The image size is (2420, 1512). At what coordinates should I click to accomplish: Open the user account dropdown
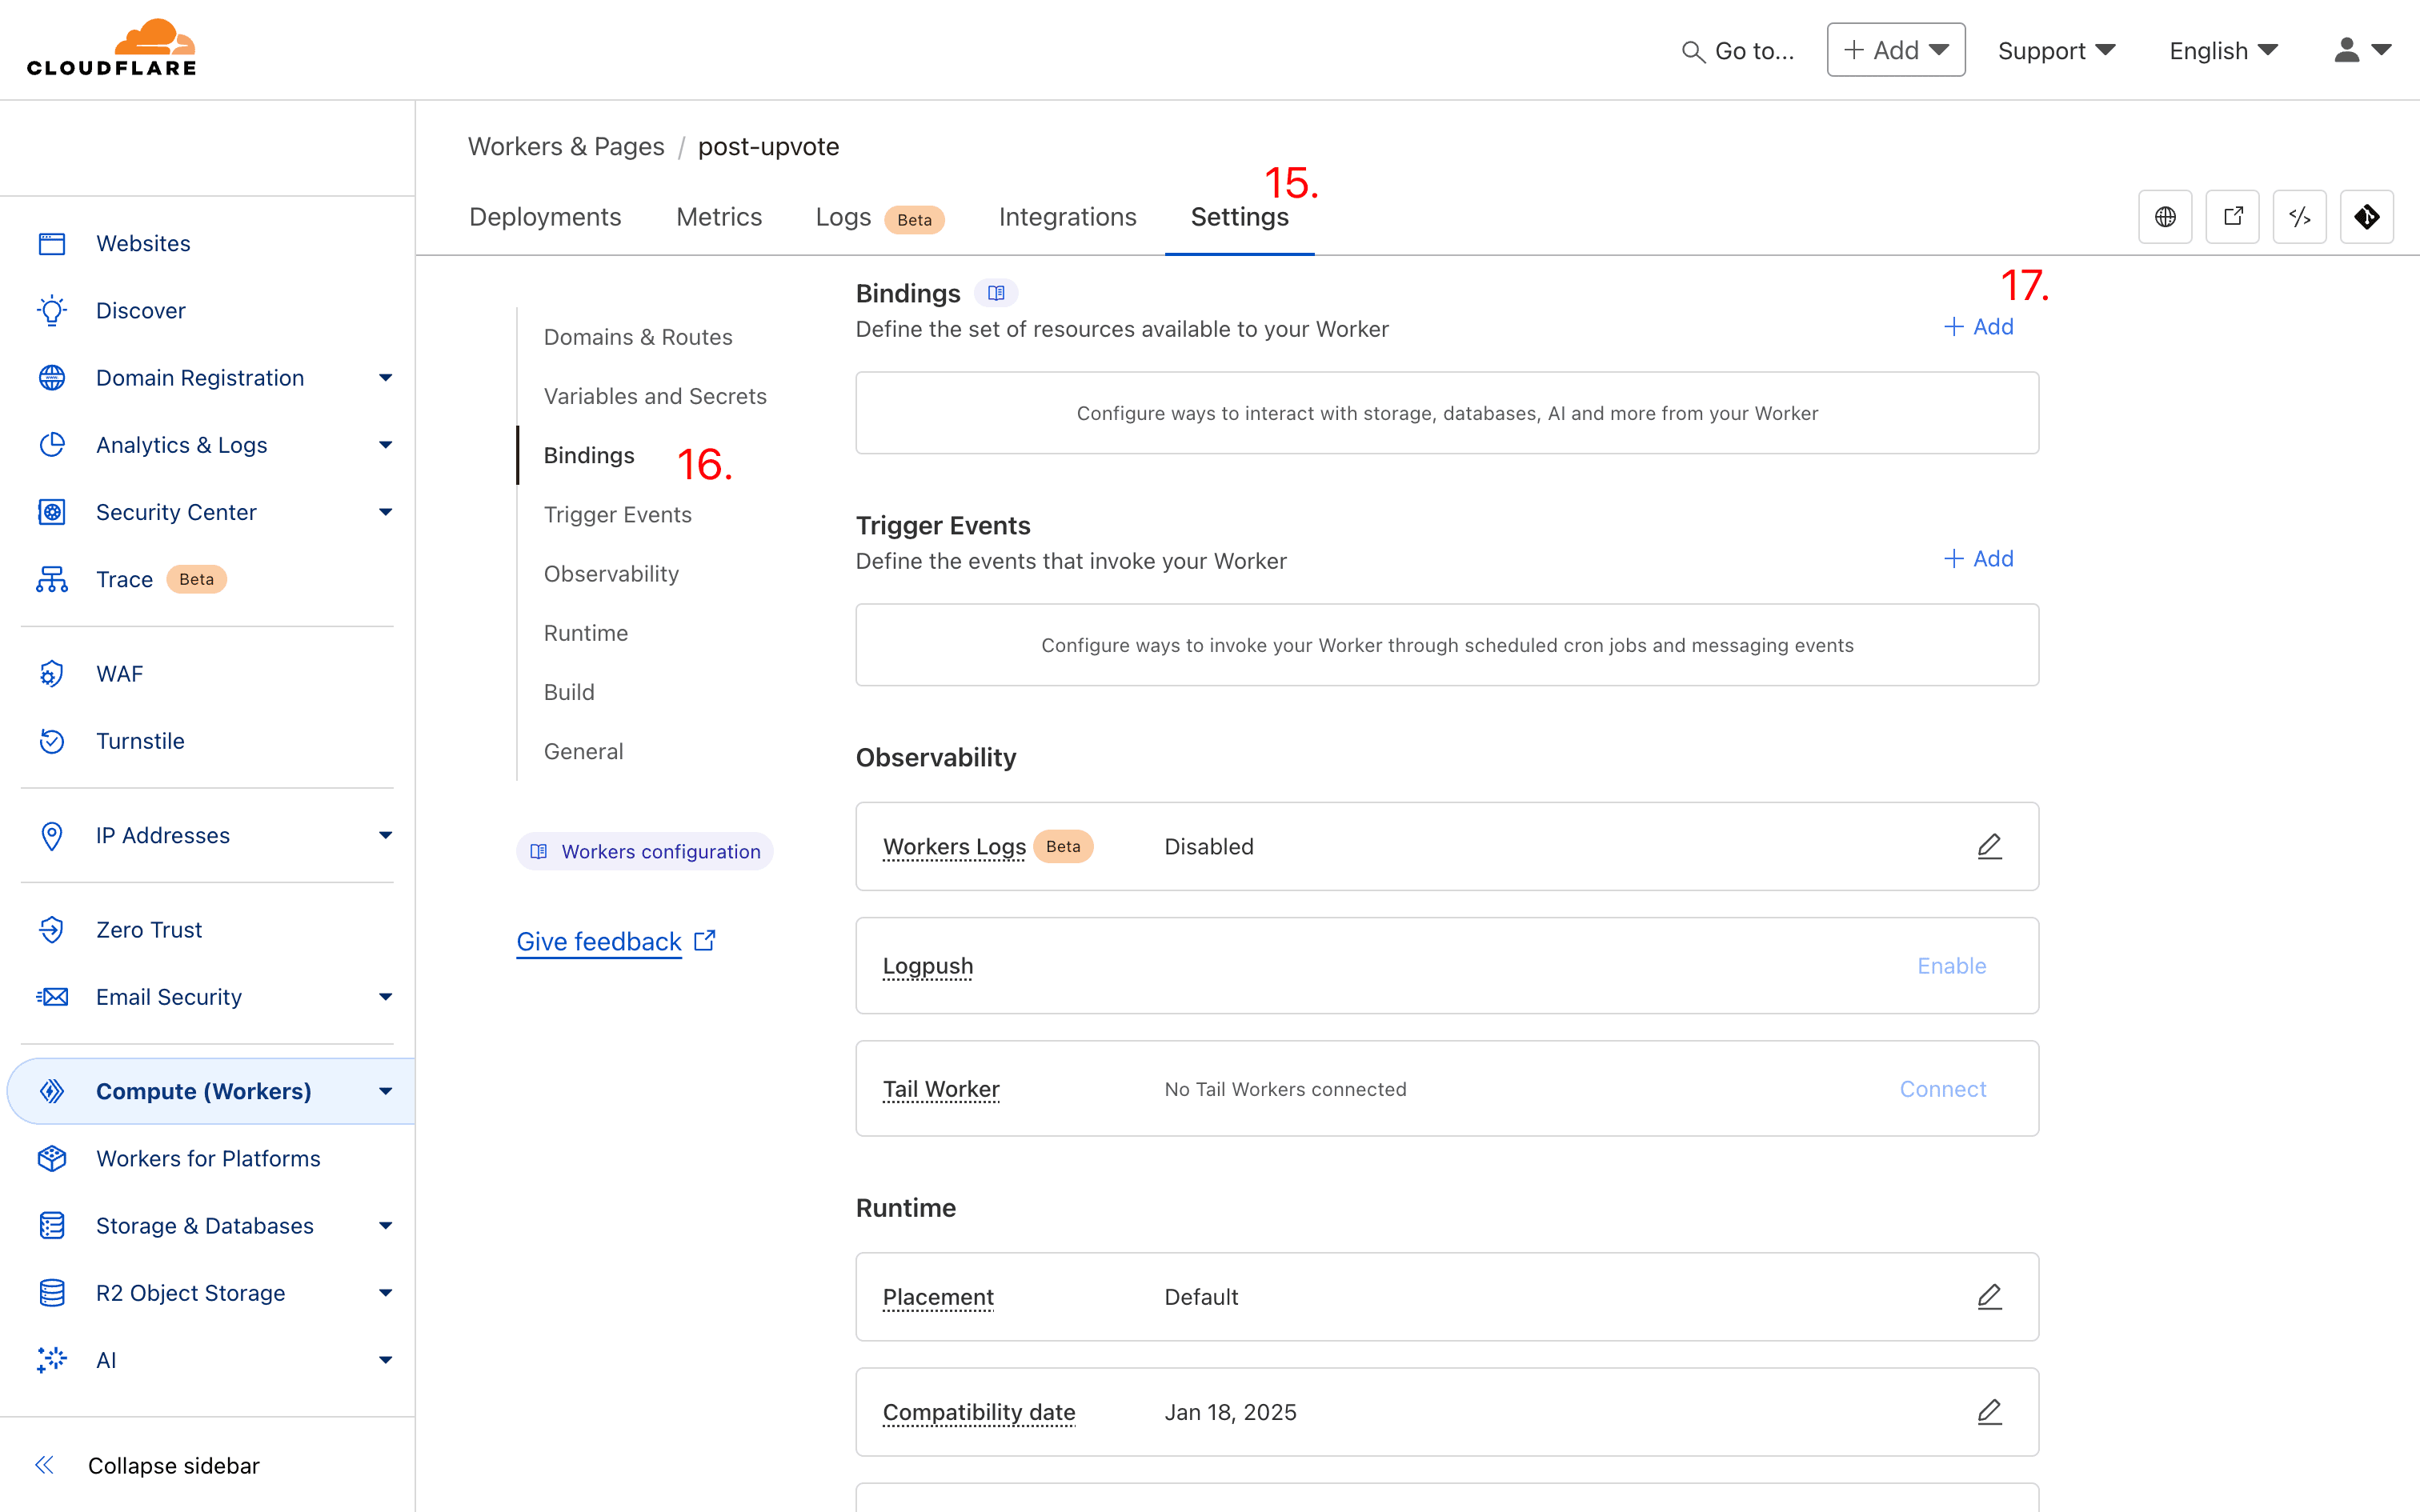coord(2362,50)
